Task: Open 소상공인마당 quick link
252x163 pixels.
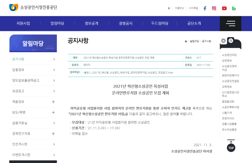Action: coord(229,55)
